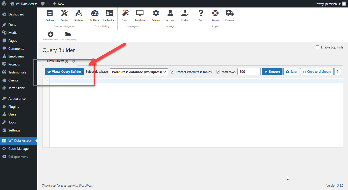Open the Premium section

point(229,16)
